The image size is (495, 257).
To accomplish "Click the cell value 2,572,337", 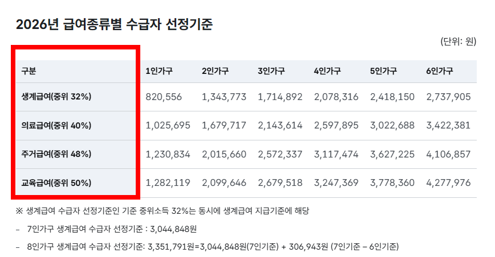I will pyautogui.click(x=280, y=155).
